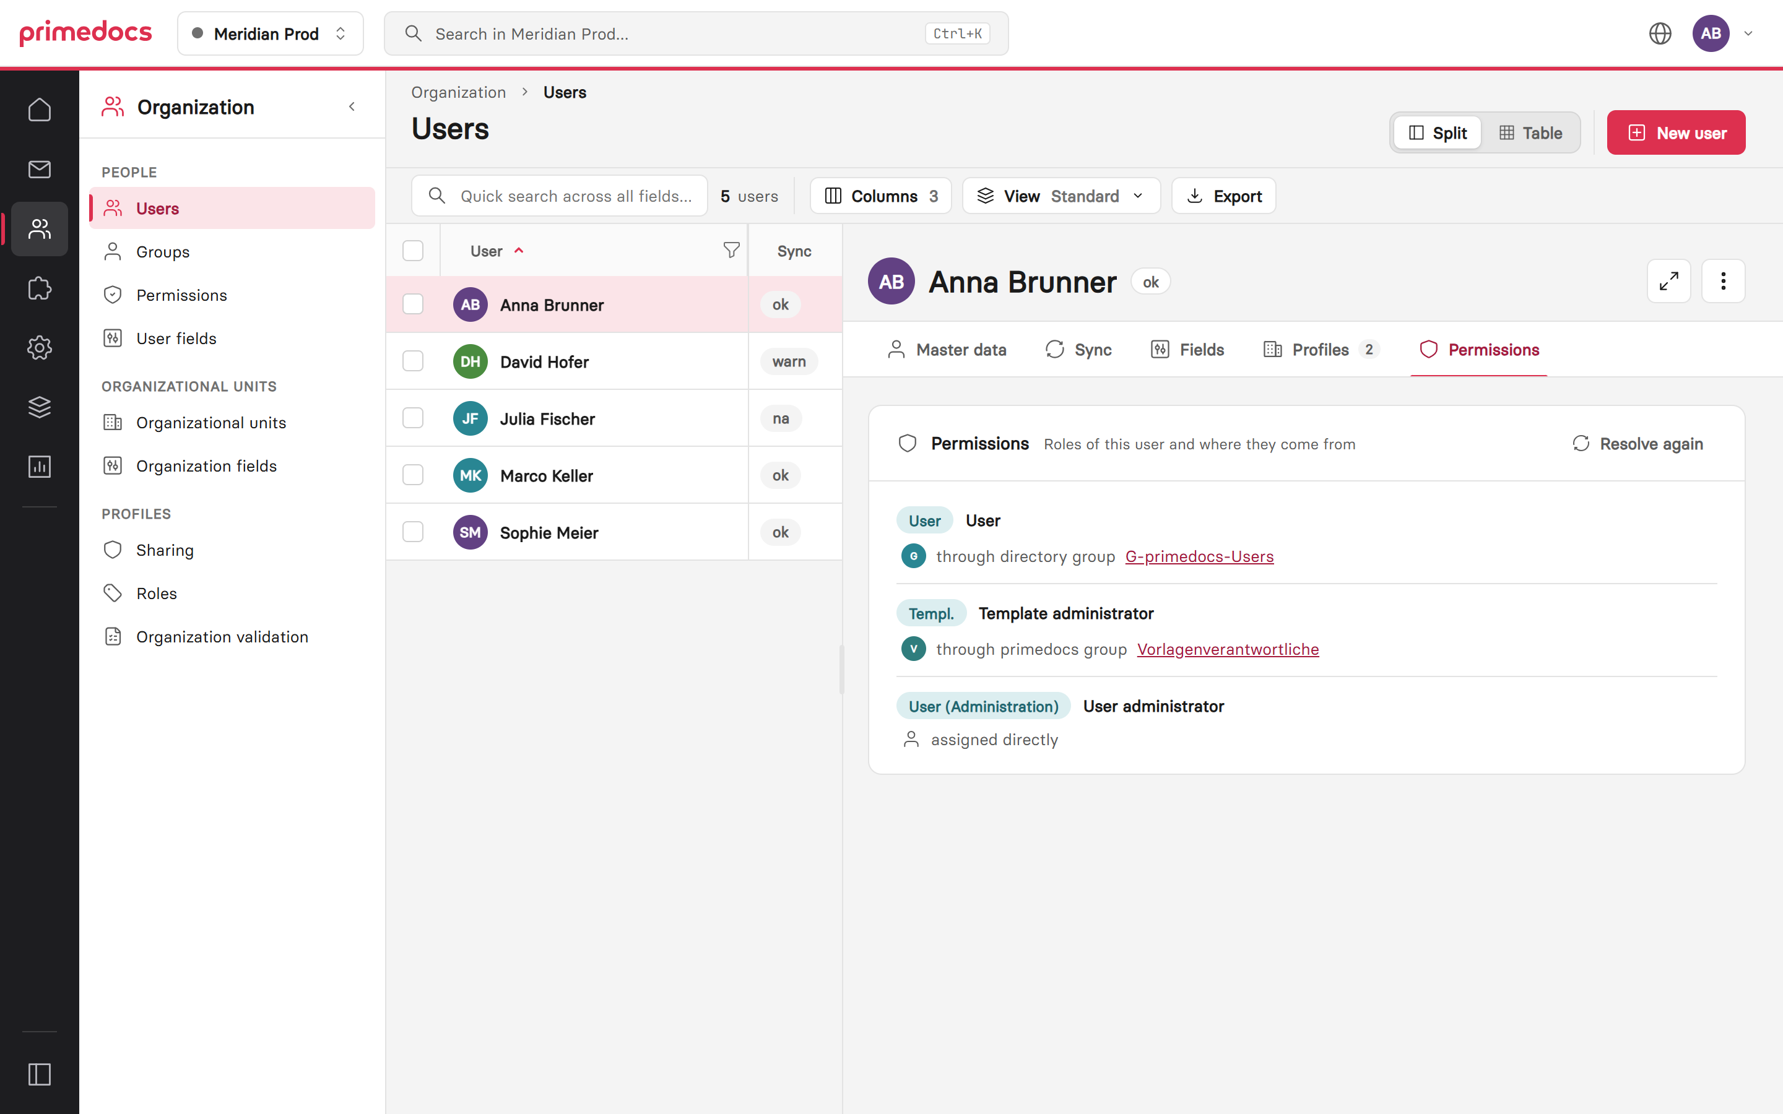Tick the select-all users checkbox
This screenshot has width=1783, height=1114.
tap(412, 251)
